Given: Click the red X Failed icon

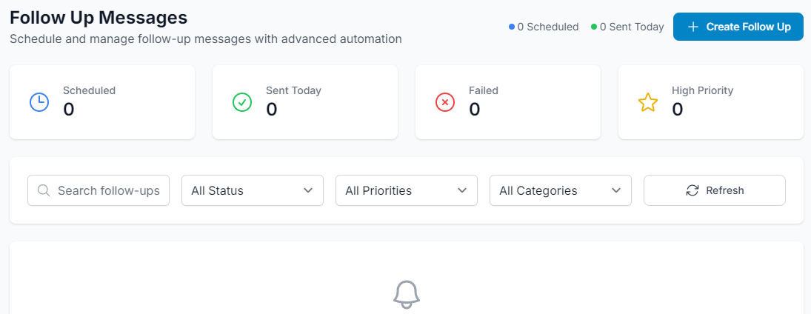Looking at the screenshot, I should pyautogui.click(x=445, y=102).
